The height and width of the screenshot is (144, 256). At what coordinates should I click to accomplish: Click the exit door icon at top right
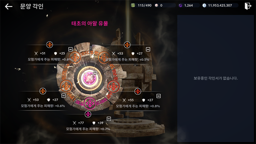[x=248, y=6]
